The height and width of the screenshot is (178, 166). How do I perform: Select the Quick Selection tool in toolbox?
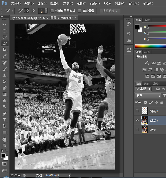click(5, 43)
